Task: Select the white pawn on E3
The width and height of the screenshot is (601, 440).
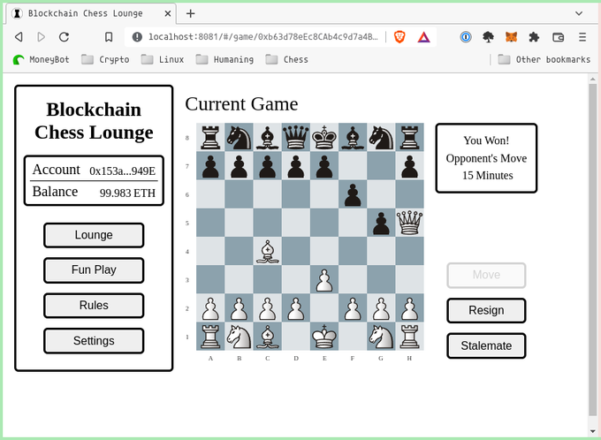Action: coord(324,279)
